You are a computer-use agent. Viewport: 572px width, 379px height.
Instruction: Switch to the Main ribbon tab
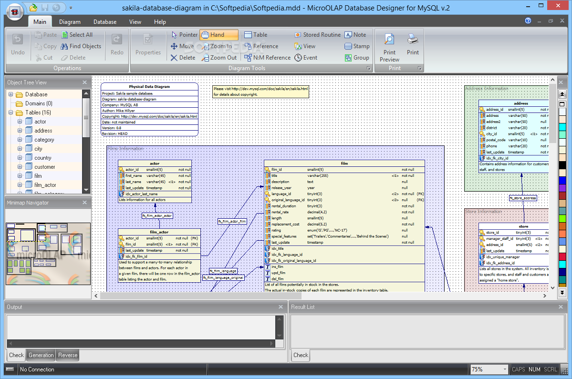[40, 22]
